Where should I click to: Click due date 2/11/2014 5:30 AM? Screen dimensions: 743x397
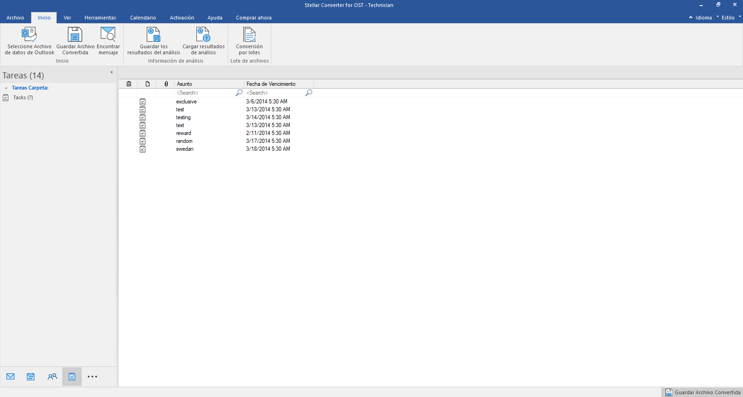[268, 133]
